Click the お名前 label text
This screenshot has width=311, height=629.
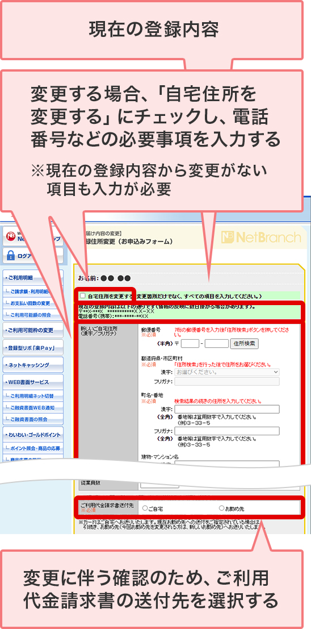coord(88,278)
